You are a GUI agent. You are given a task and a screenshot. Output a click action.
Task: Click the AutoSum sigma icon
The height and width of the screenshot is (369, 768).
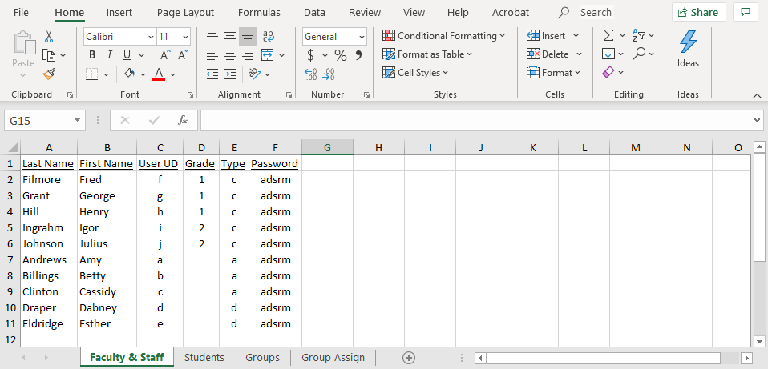click(x=608, y=36)
